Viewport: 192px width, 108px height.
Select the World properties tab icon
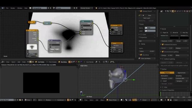[x=173, y=11]
